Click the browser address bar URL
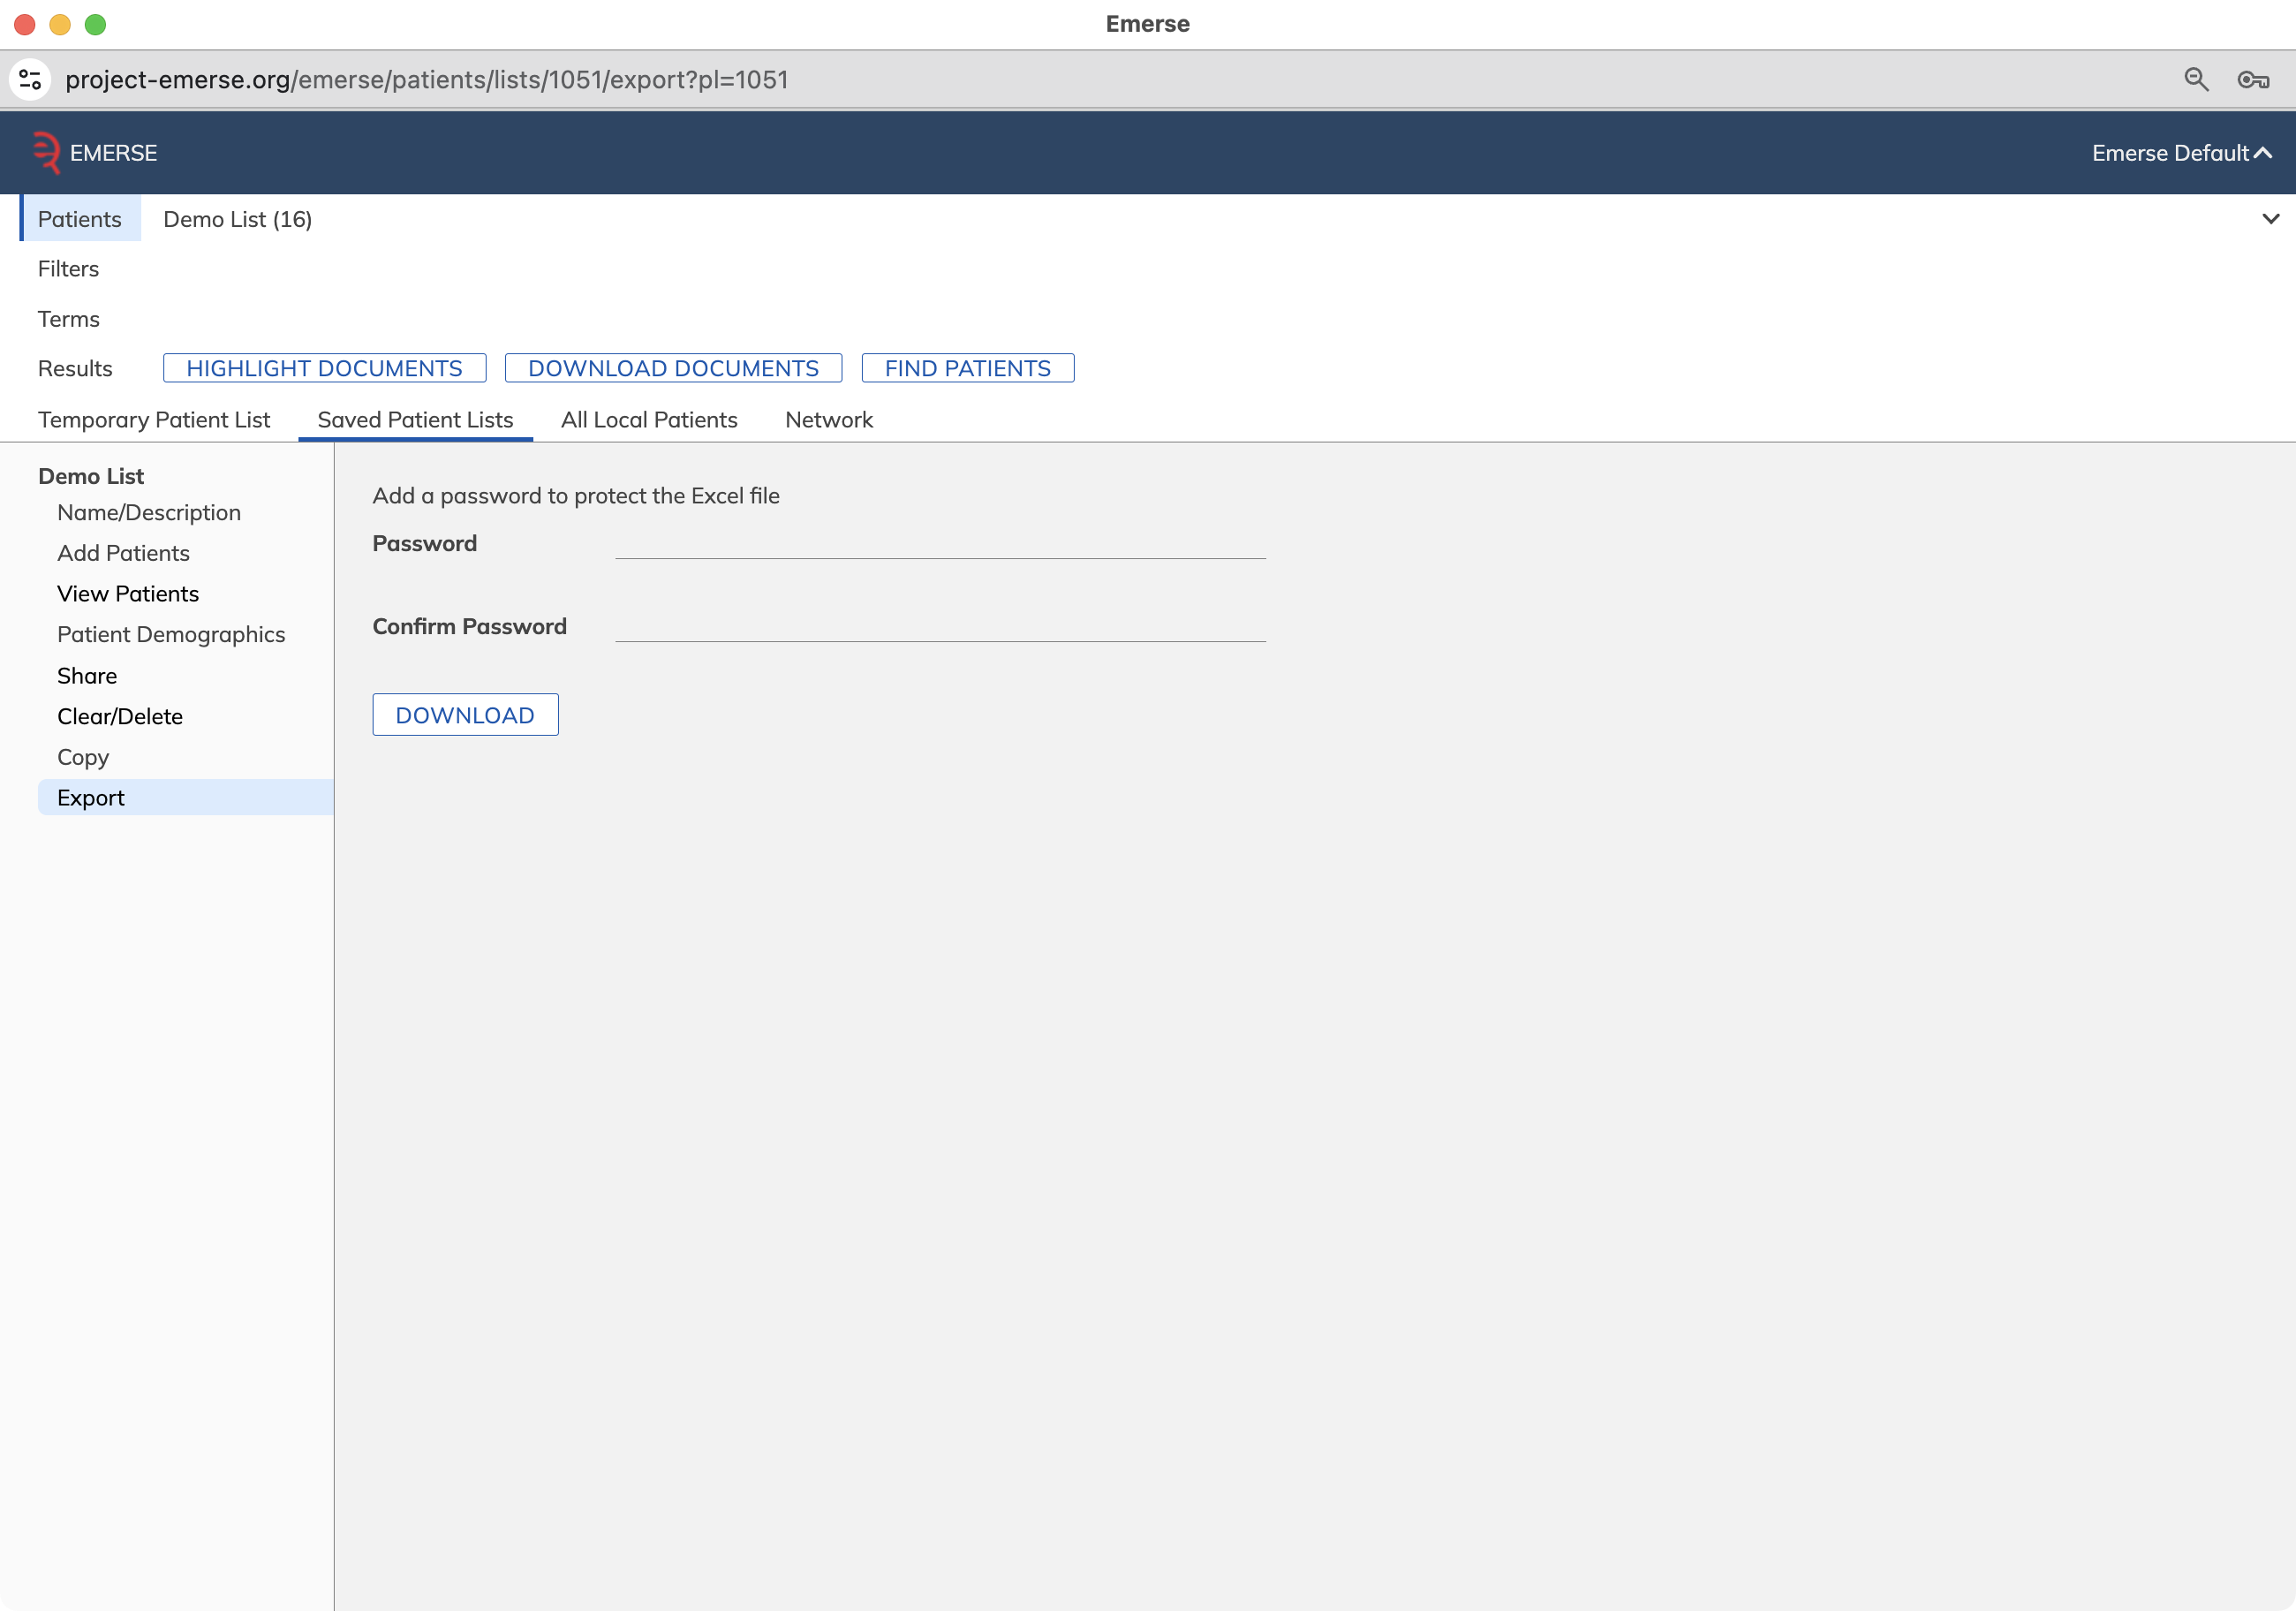This screenshot has height=1611, width=2296. tap(427, 80)
